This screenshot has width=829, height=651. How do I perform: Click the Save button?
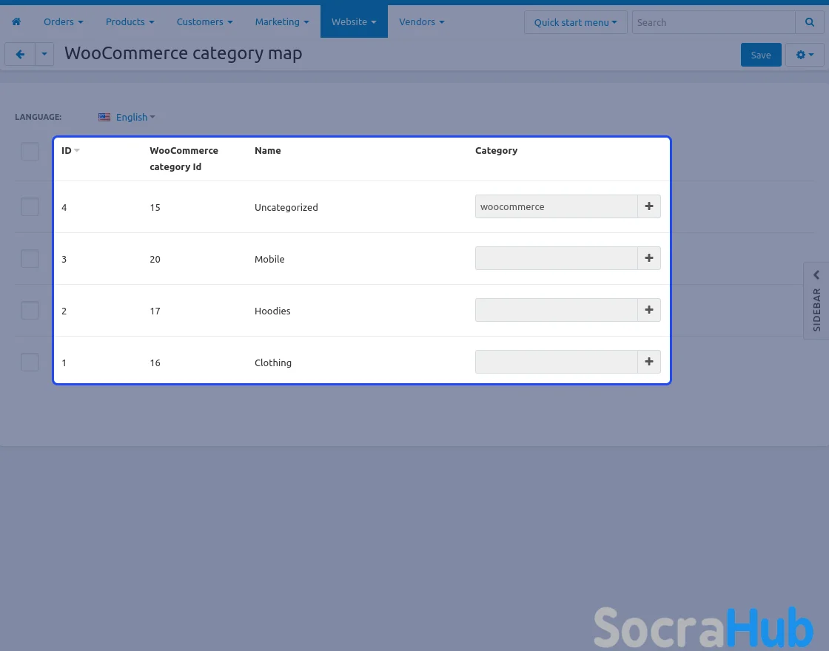(x=760, y=55)
